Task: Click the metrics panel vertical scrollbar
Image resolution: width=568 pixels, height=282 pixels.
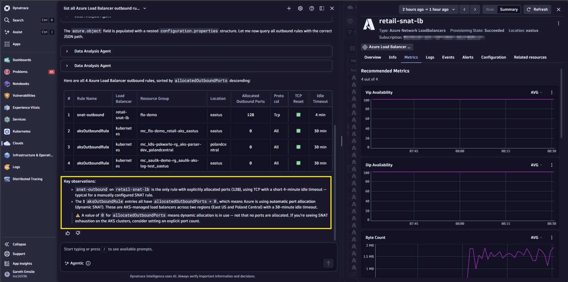Action: tap(561, 103)
